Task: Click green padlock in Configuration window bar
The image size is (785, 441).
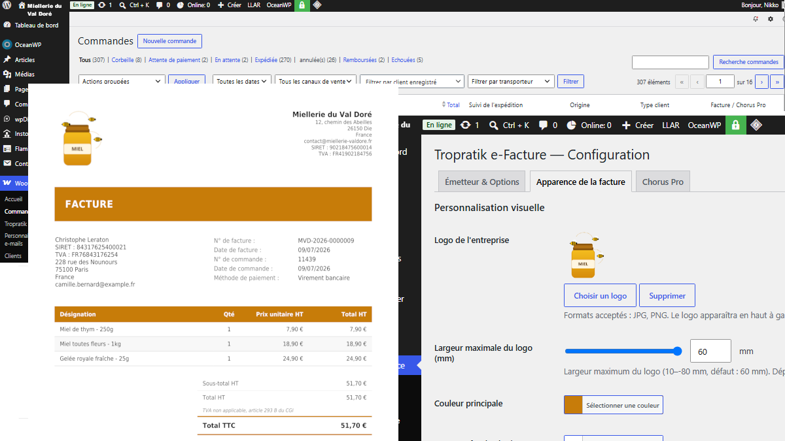Action: pos(735,125)
